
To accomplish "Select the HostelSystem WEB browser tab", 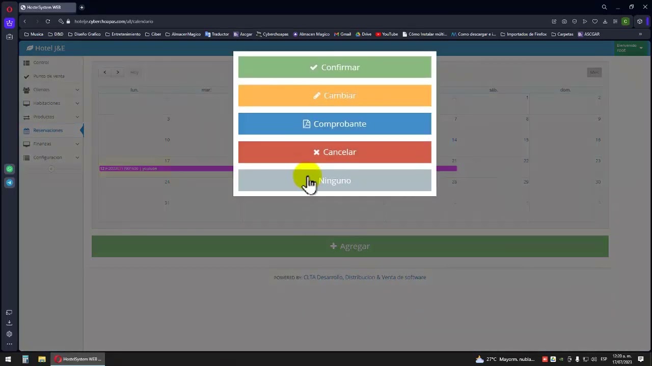I will 47,7.
